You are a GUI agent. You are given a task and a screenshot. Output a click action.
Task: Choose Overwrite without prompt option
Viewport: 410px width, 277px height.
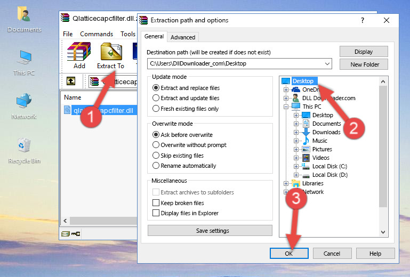[156, 145]
